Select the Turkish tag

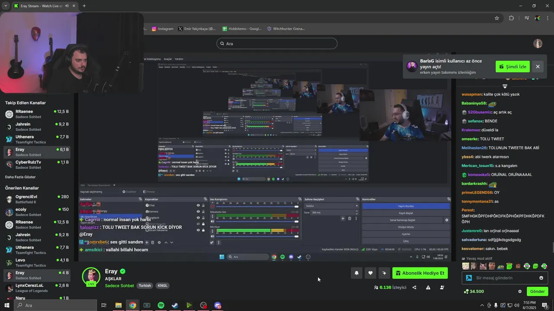145,286
